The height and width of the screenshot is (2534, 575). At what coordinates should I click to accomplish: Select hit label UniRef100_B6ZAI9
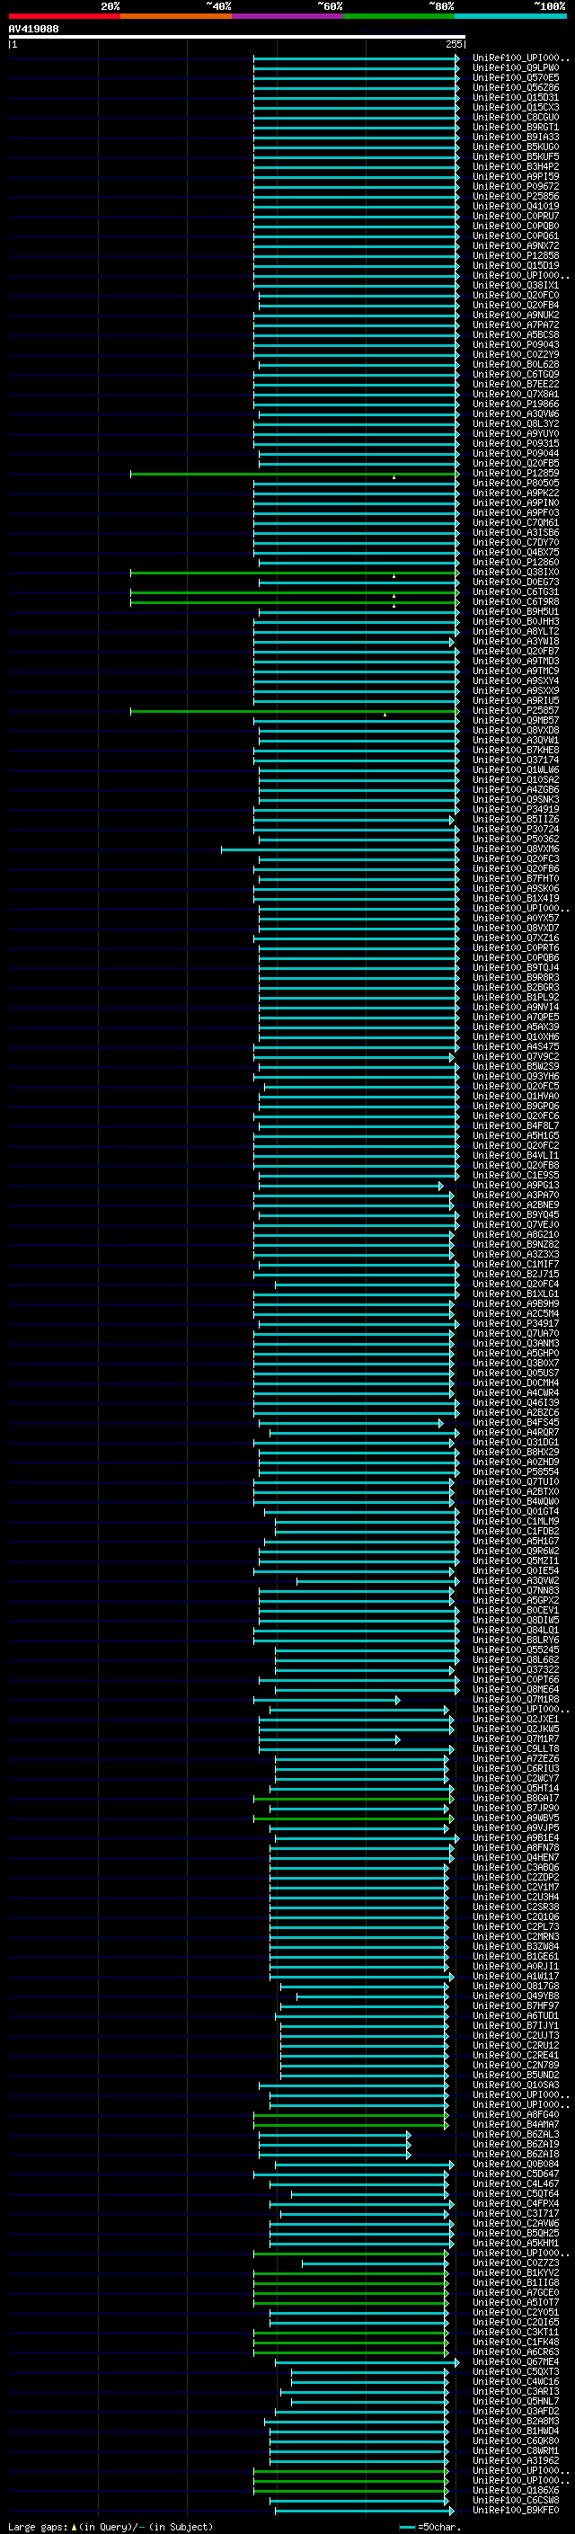click(516, 2144)
